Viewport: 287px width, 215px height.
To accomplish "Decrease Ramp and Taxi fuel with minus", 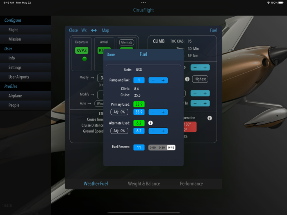I will (153, 80).
